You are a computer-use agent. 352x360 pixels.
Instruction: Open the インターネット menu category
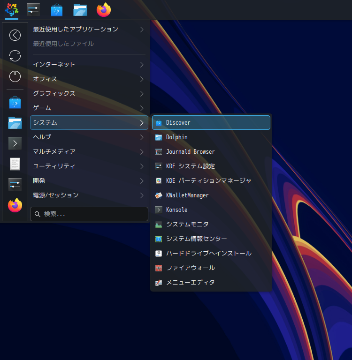89,65
